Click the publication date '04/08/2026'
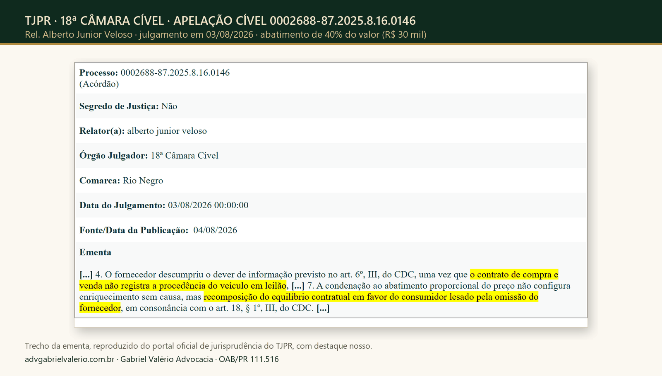This screenshot has height=376, width=662. (215, 230)
